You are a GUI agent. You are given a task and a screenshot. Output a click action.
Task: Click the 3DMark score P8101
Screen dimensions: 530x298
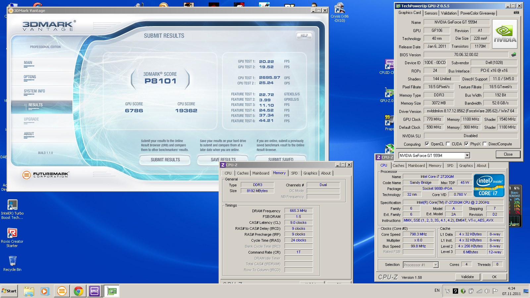coord(160,81)
